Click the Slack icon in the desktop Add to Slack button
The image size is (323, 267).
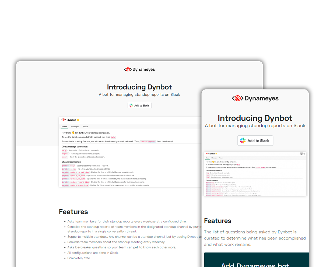[131, 106]
